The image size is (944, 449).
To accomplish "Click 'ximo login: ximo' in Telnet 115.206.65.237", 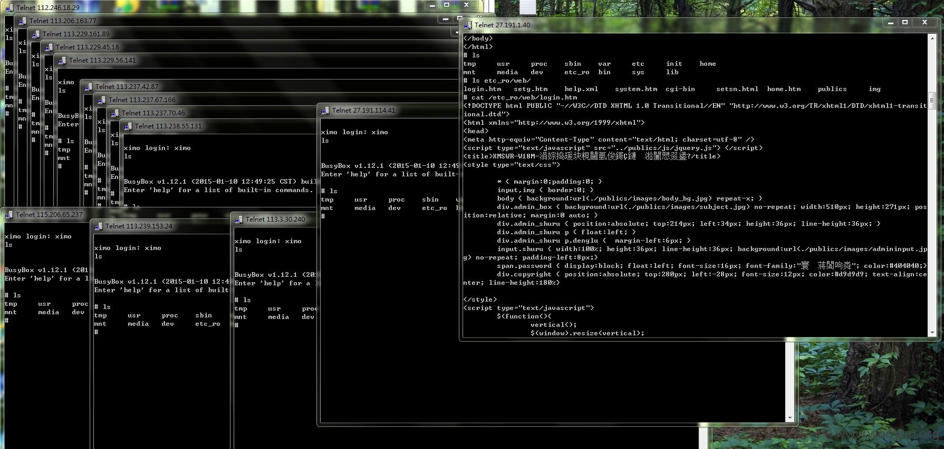I will tap(38, 236).
